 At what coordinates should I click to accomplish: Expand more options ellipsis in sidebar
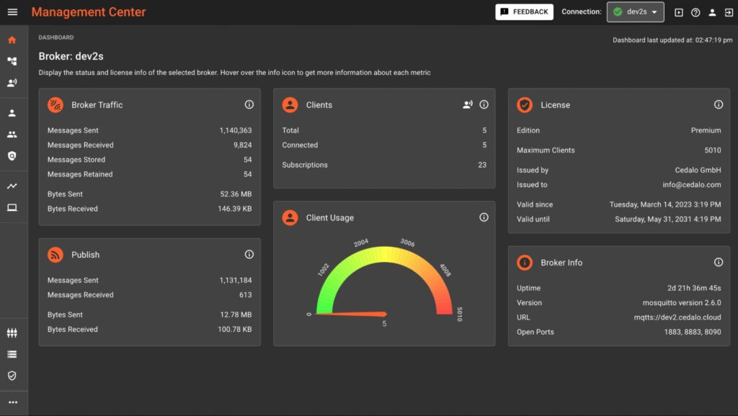point(12,402)
